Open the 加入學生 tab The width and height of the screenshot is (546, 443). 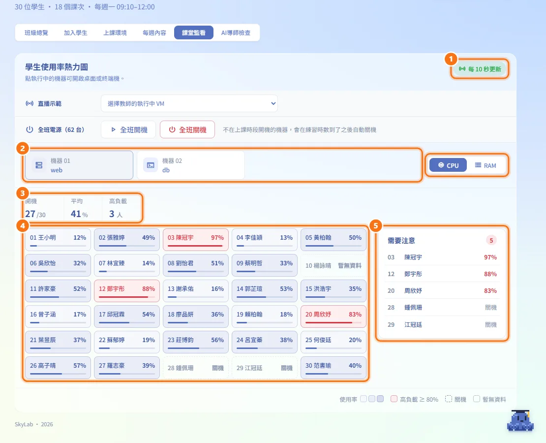point(76,33)
